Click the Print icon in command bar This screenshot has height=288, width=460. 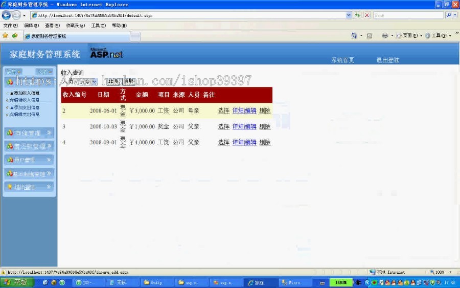point(385,35)
